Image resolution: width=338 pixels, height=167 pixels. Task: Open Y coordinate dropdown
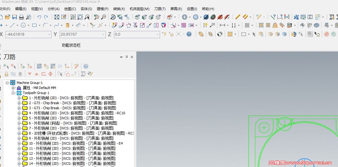(104, 34)
